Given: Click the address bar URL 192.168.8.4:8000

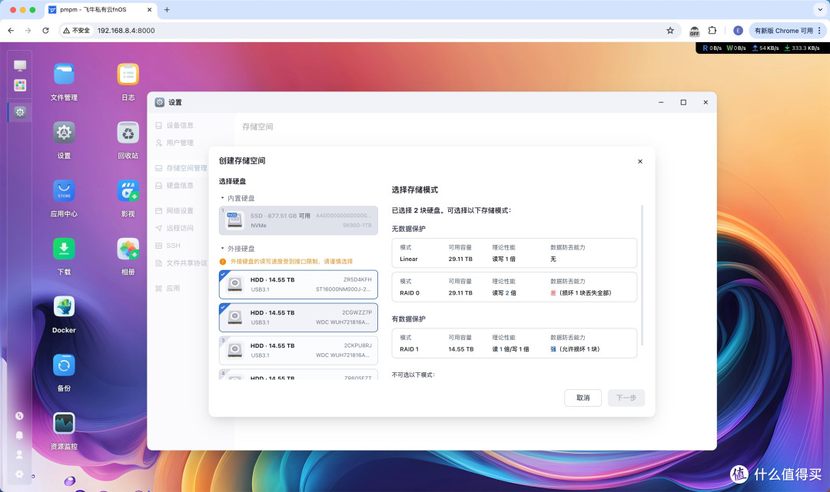Looking at the screenshot, I should pyautogui.click(x=126, y=31).
